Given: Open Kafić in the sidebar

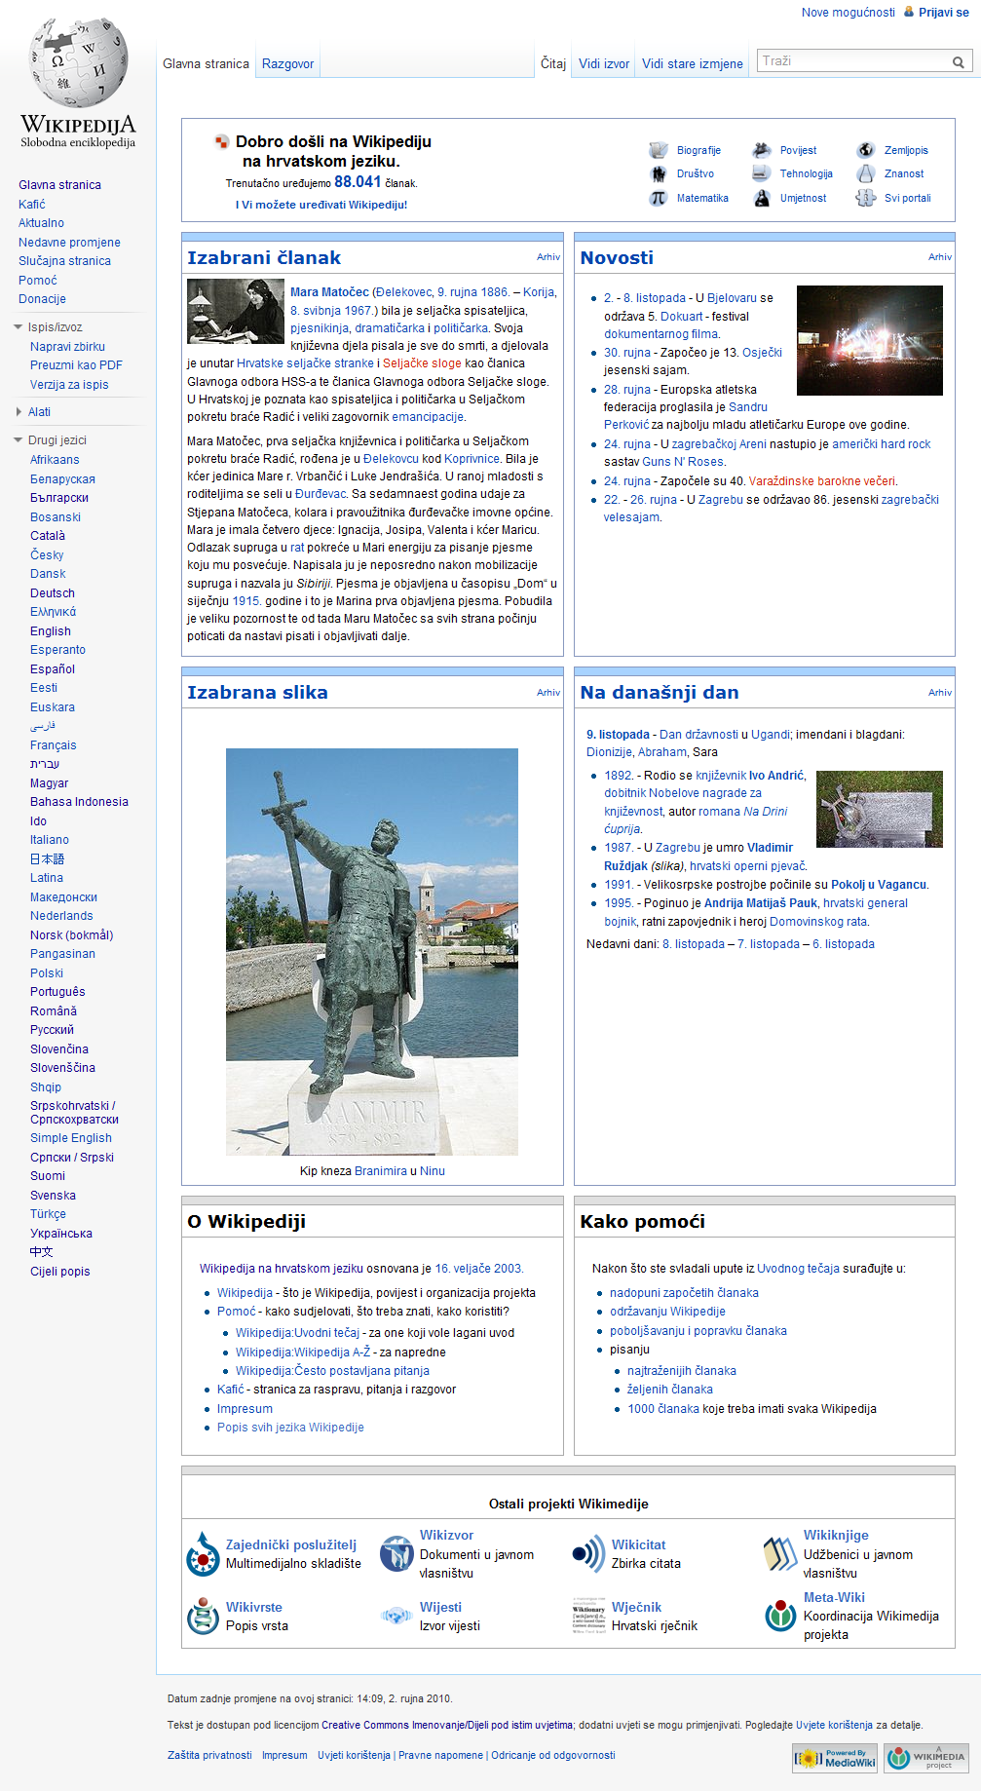Looking at the screenshot, I should click(32, 205).
